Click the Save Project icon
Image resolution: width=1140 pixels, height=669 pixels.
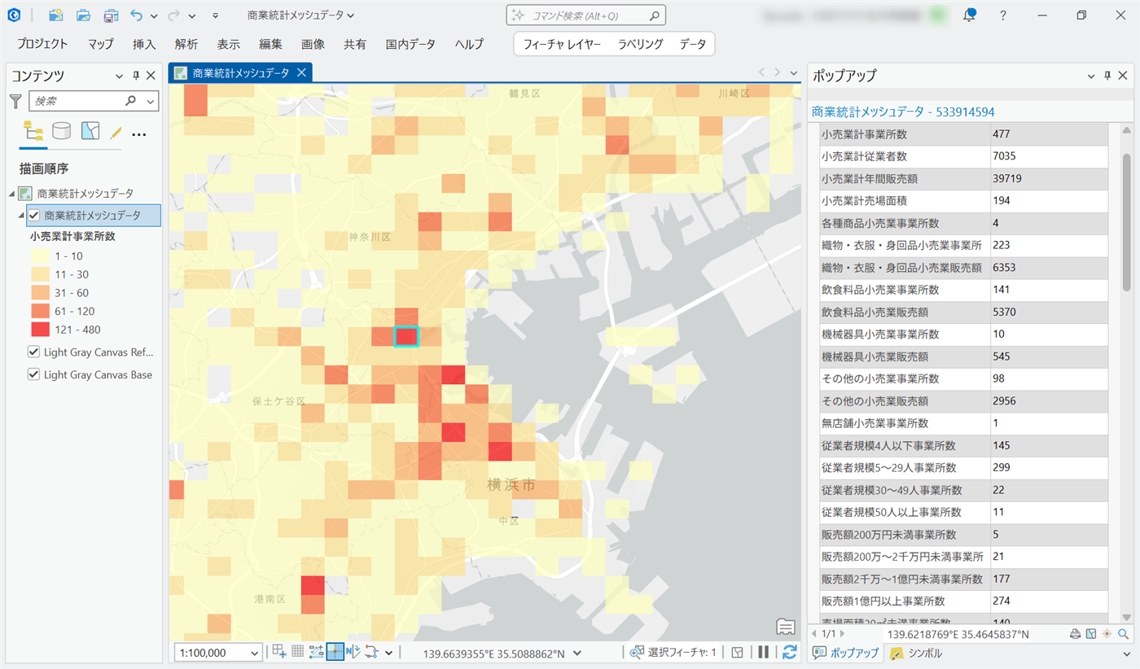[x=111, y=15]
